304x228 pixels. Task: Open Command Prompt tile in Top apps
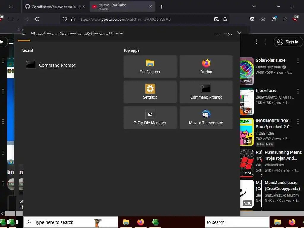(x=206, y=92)
